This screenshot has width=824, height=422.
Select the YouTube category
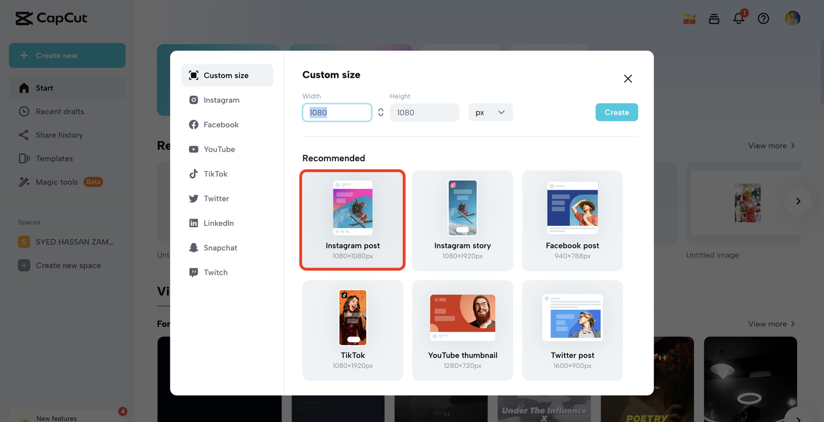point(227,149)
